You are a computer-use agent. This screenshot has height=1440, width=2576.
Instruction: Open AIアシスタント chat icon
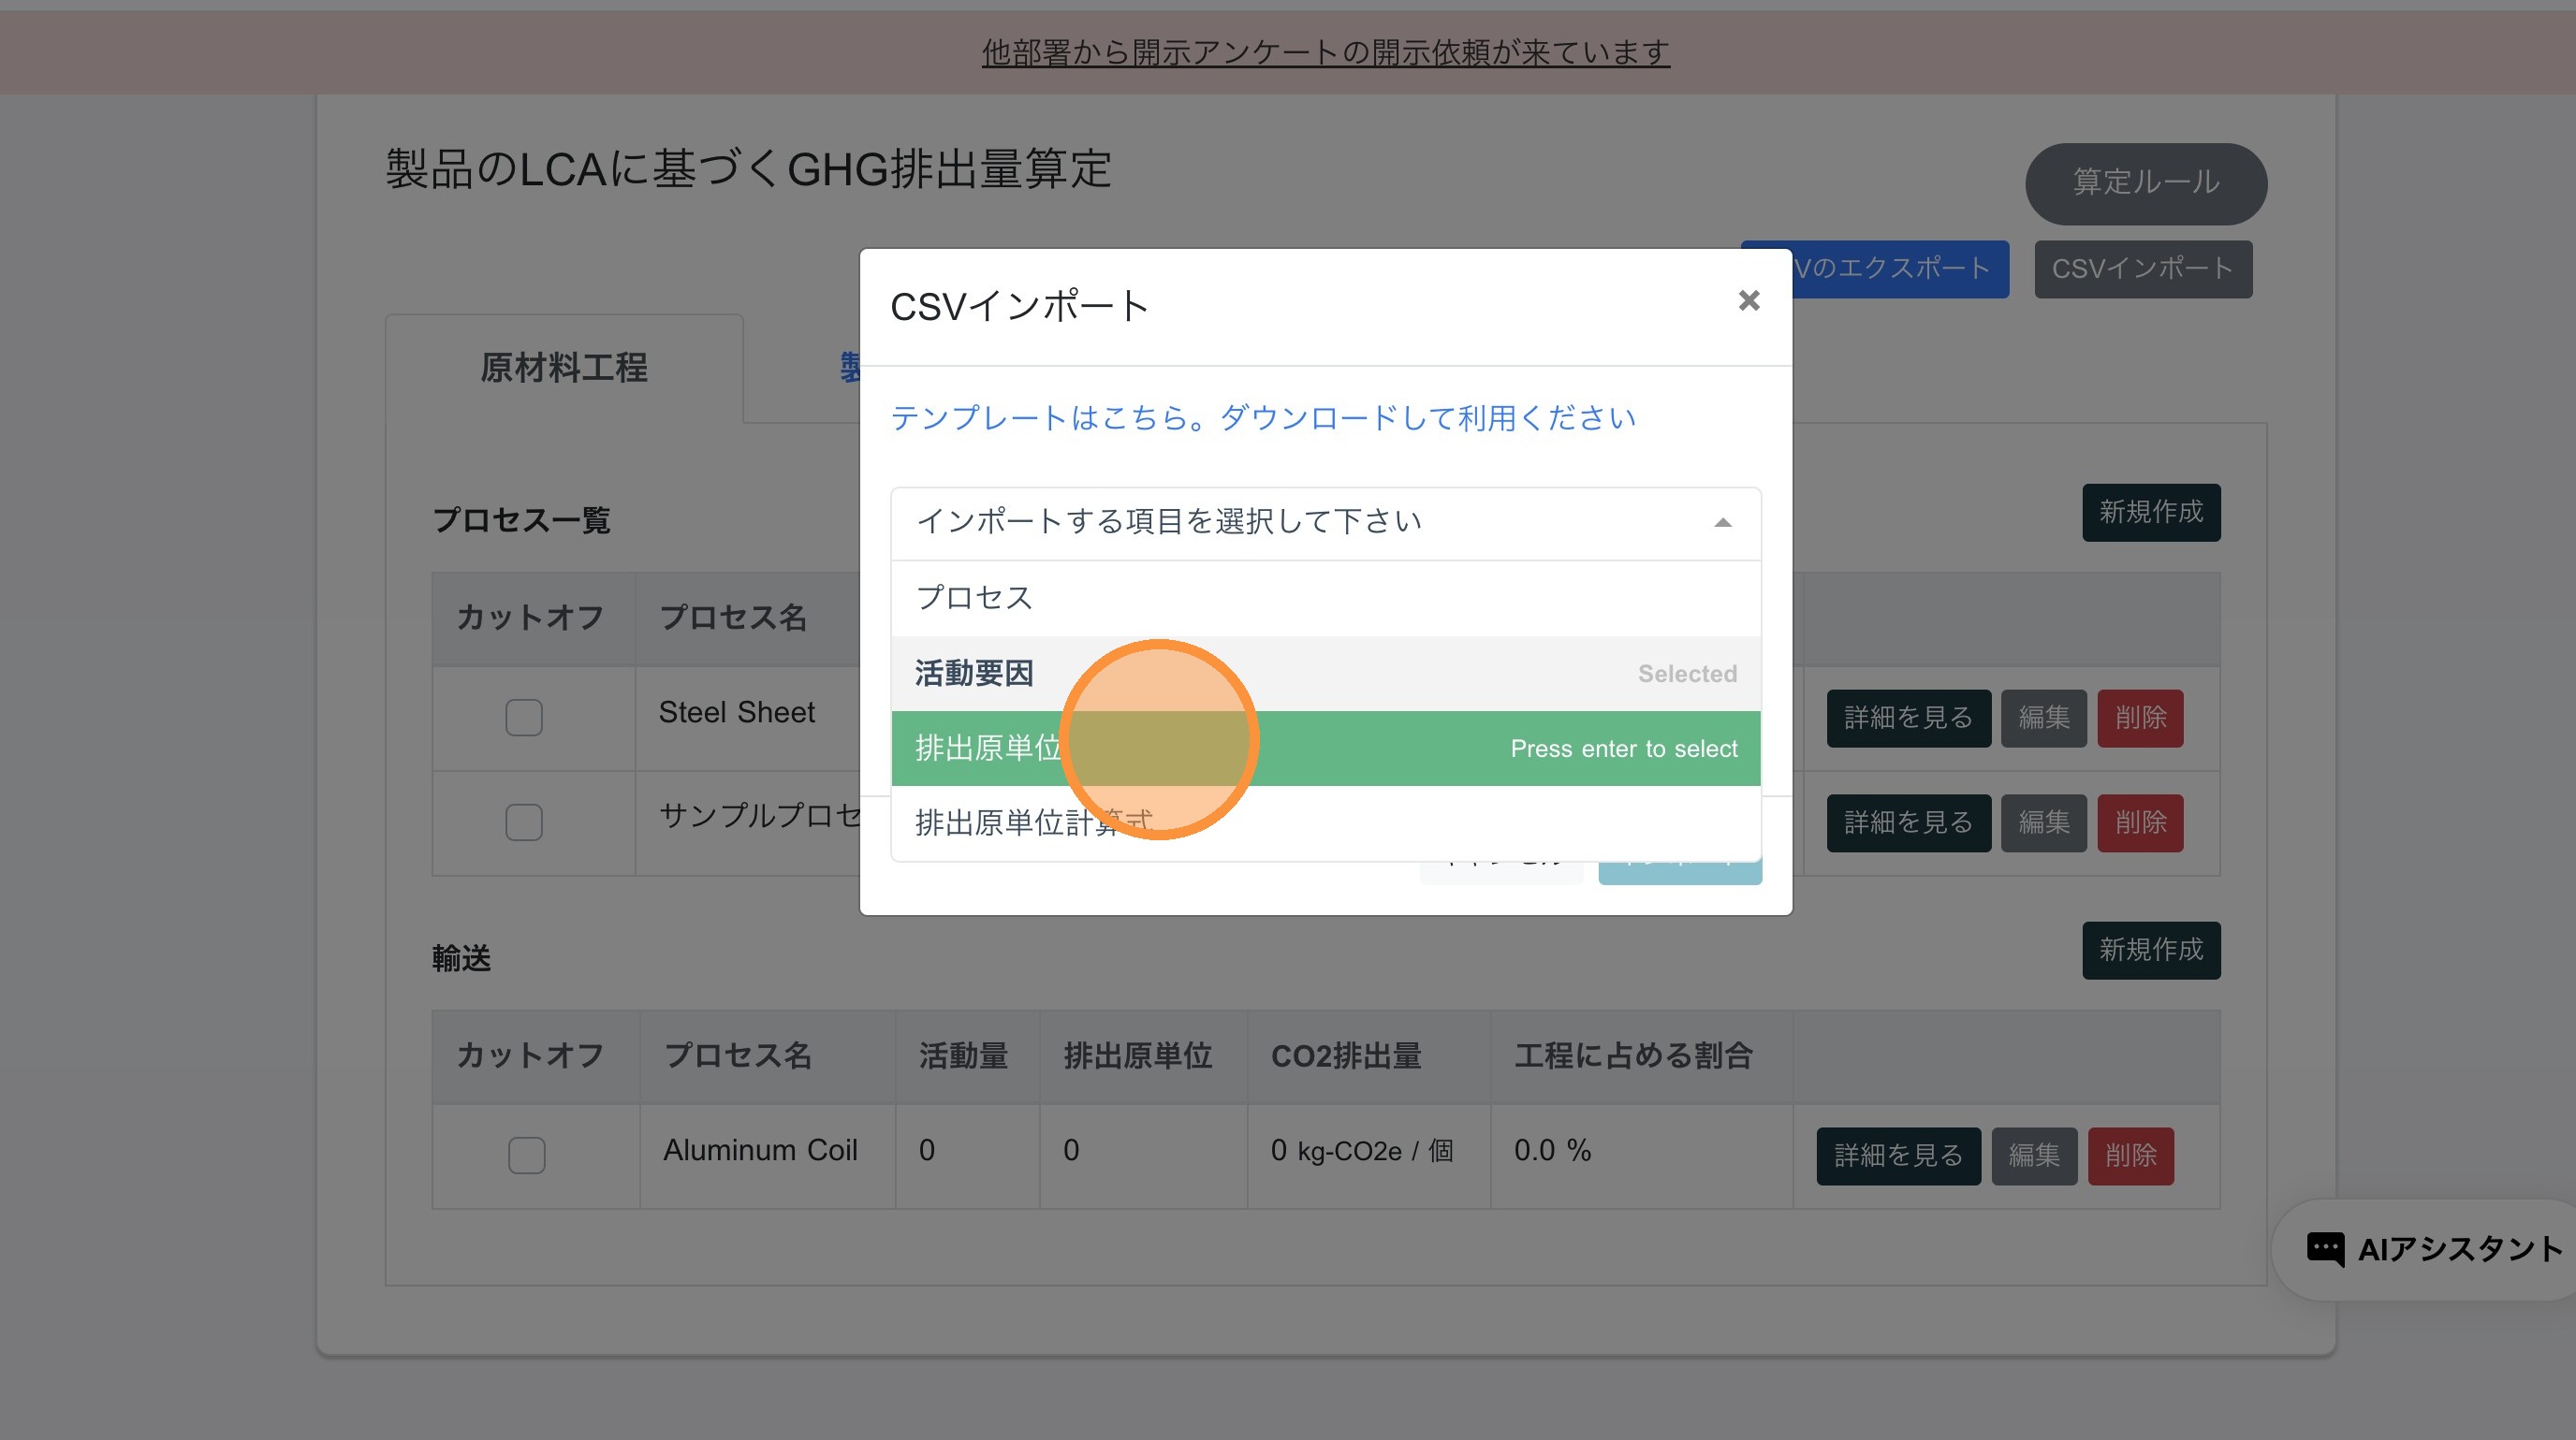pos(2324,1248)
